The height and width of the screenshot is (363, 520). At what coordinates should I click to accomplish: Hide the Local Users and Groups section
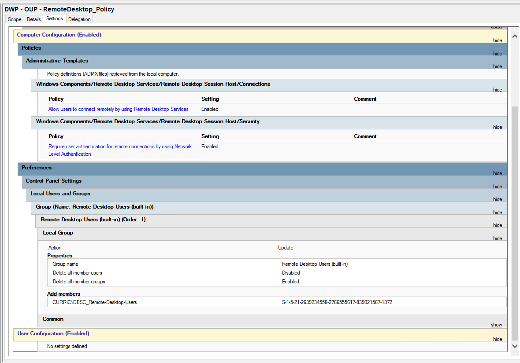[497, 199]
